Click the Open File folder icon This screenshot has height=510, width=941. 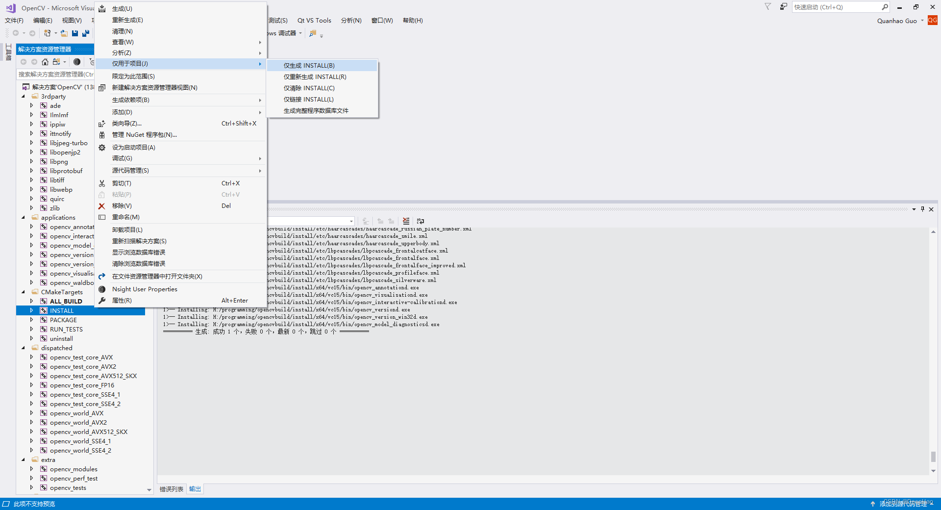tap(64, 33)
